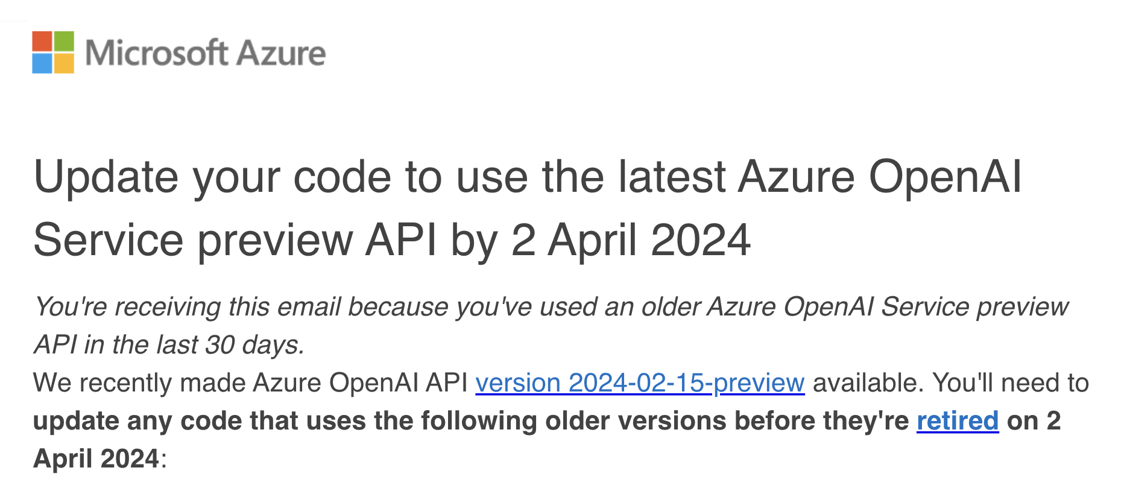Click the word "Microsoft" in the header wordmark
Screen dimensions: 1124x491
[156, 53]
